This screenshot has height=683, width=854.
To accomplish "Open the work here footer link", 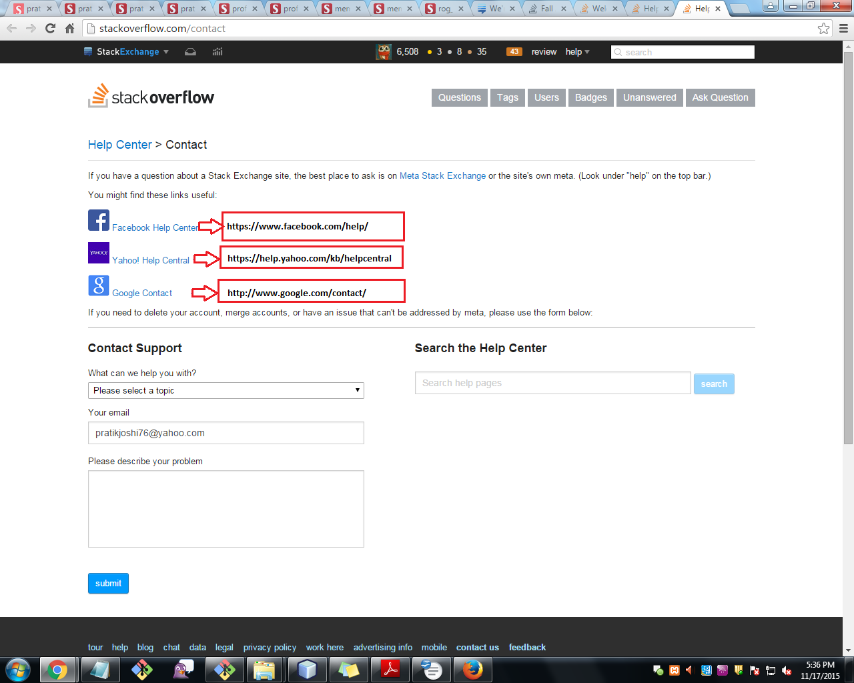I will tap(325, 647).
